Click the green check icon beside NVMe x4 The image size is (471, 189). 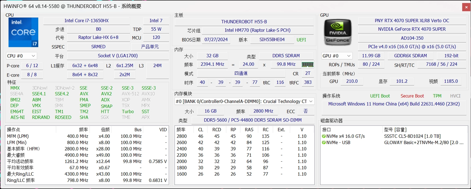coord(324,136)
